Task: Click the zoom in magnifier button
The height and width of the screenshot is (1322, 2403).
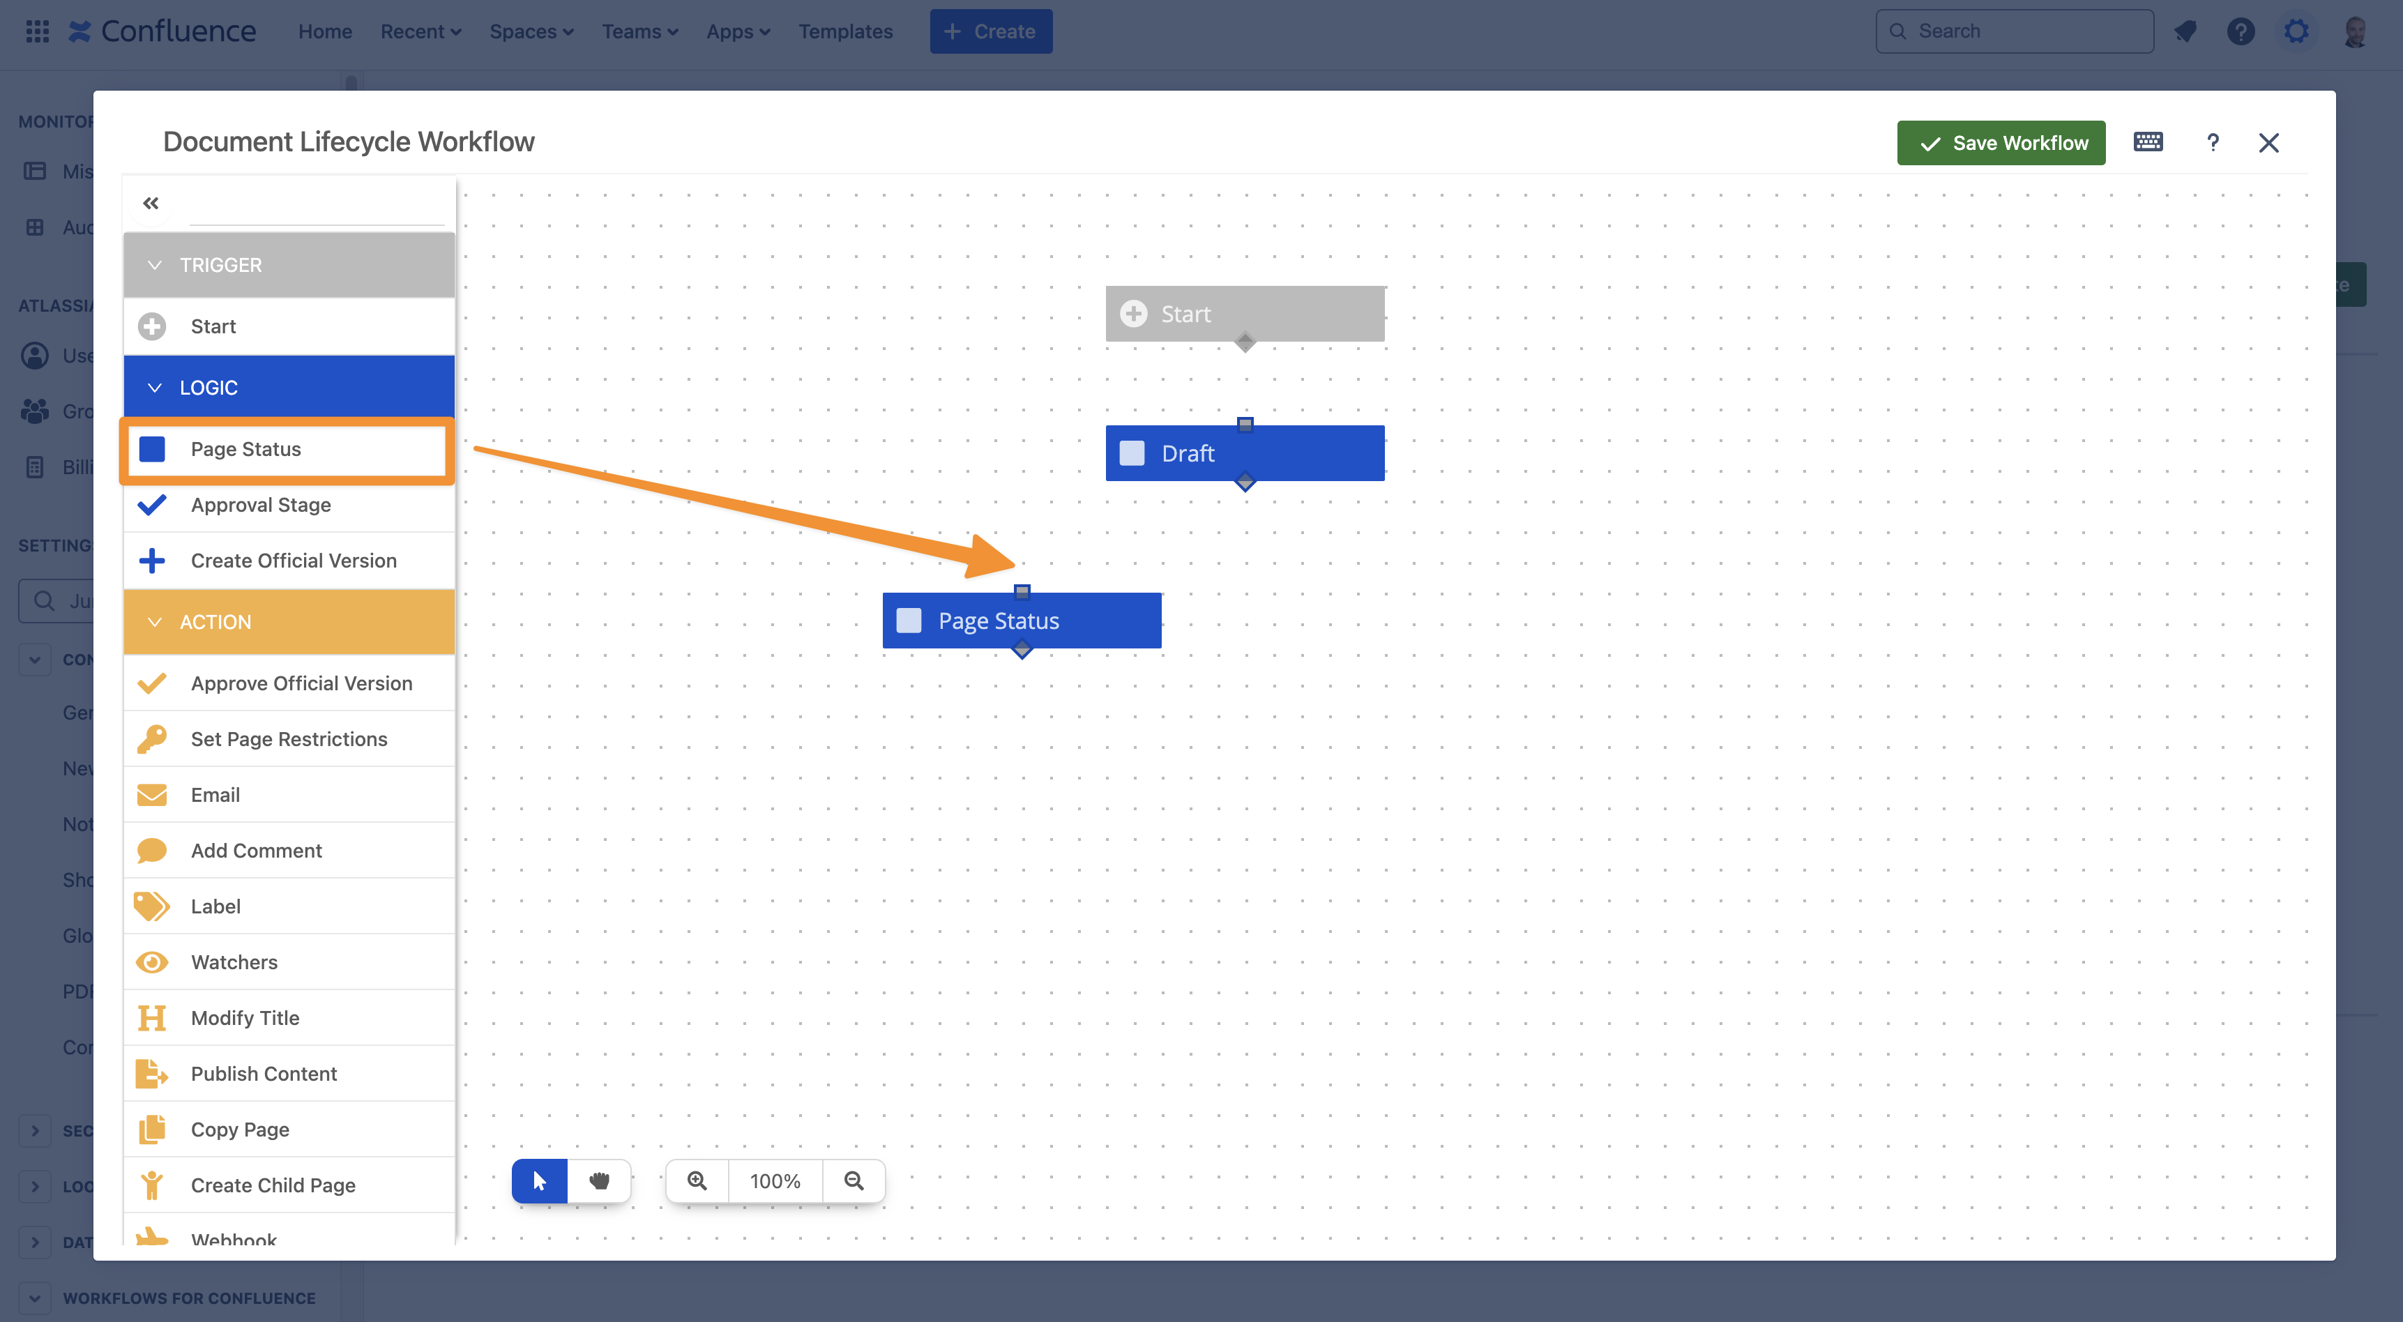Action: click(697, 1180)
